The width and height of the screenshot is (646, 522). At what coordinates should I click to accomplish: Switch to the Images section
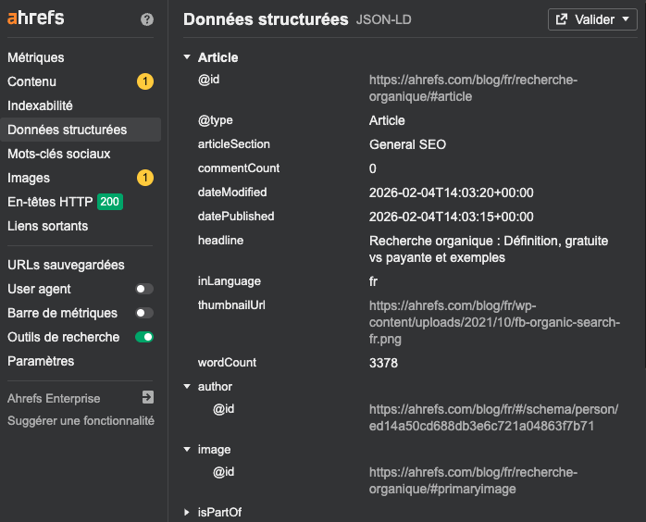pos(29,178)
